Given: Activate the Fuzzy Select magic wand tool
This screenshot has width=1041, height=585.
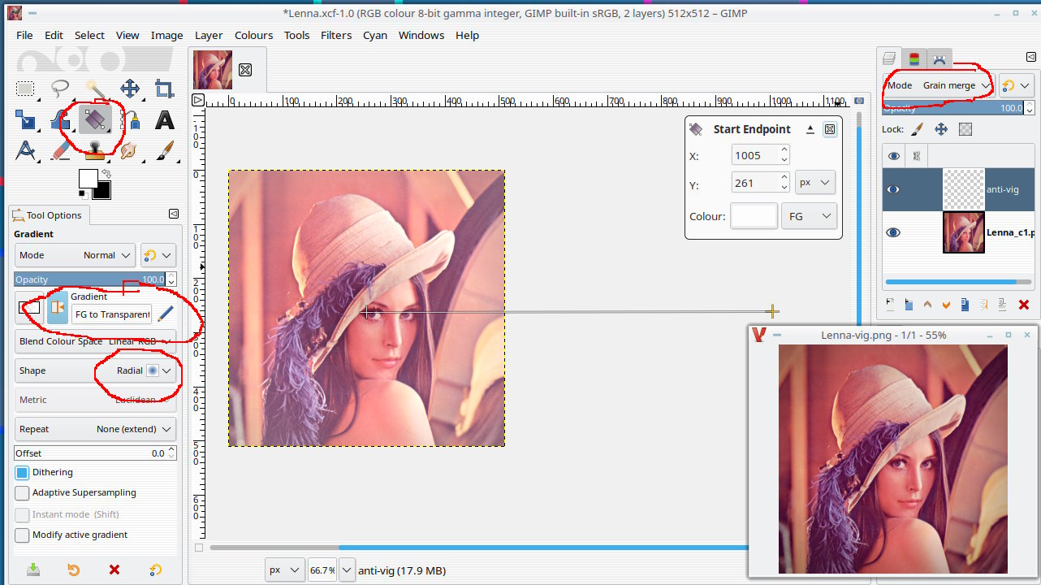Looking at the screenshot, I should 95,89.
